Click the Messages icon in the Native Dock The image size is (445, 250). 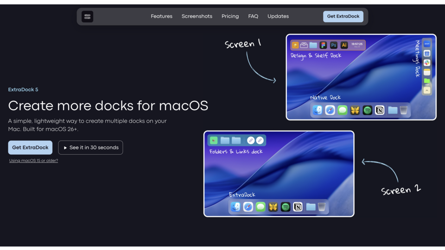(x=342, y=110)
